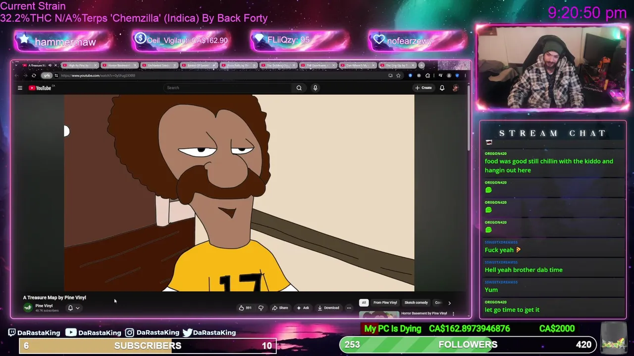The height and width of the screenshot is (356, 634).
Task: Open 'Horror Basement by Pine Vinyl' suggested video thumbnail
Action: tap(379, 314)
